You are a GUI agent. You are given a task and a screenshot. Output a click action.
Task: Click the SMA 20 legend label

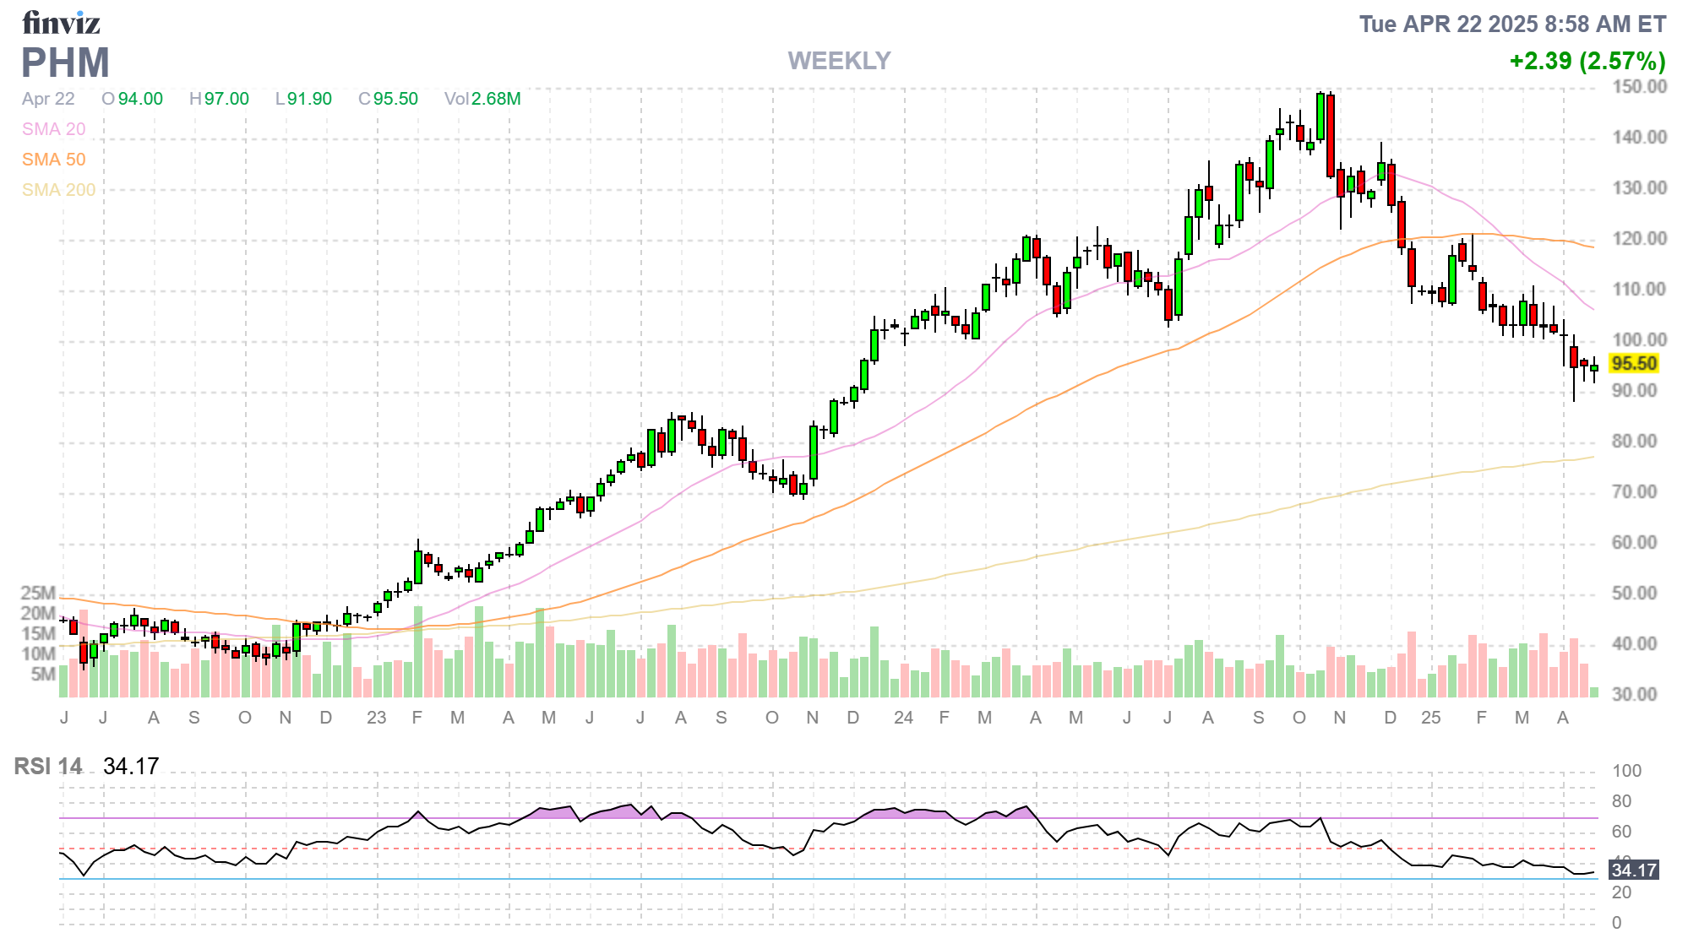coord(53,129)
